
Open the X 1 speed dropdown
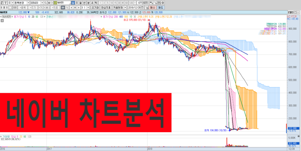pyautogui.click(x=88, y=8)
